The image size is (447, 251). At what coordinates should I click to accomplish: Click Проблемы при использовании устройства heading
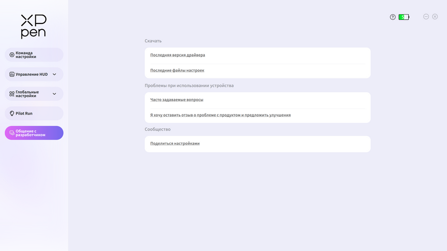coord(189,86)
